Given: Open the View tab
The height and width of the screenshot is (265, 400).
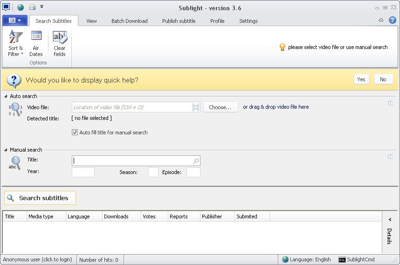Looking at the screenshot, I should [91, 21].
